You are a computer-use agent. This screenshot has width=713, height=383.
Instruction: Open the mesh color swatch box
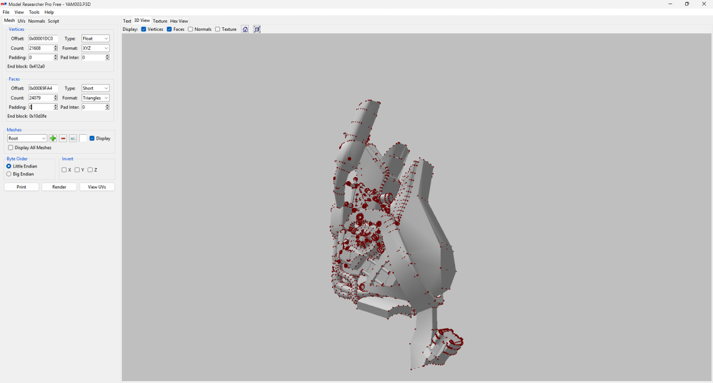pos(83,138)
